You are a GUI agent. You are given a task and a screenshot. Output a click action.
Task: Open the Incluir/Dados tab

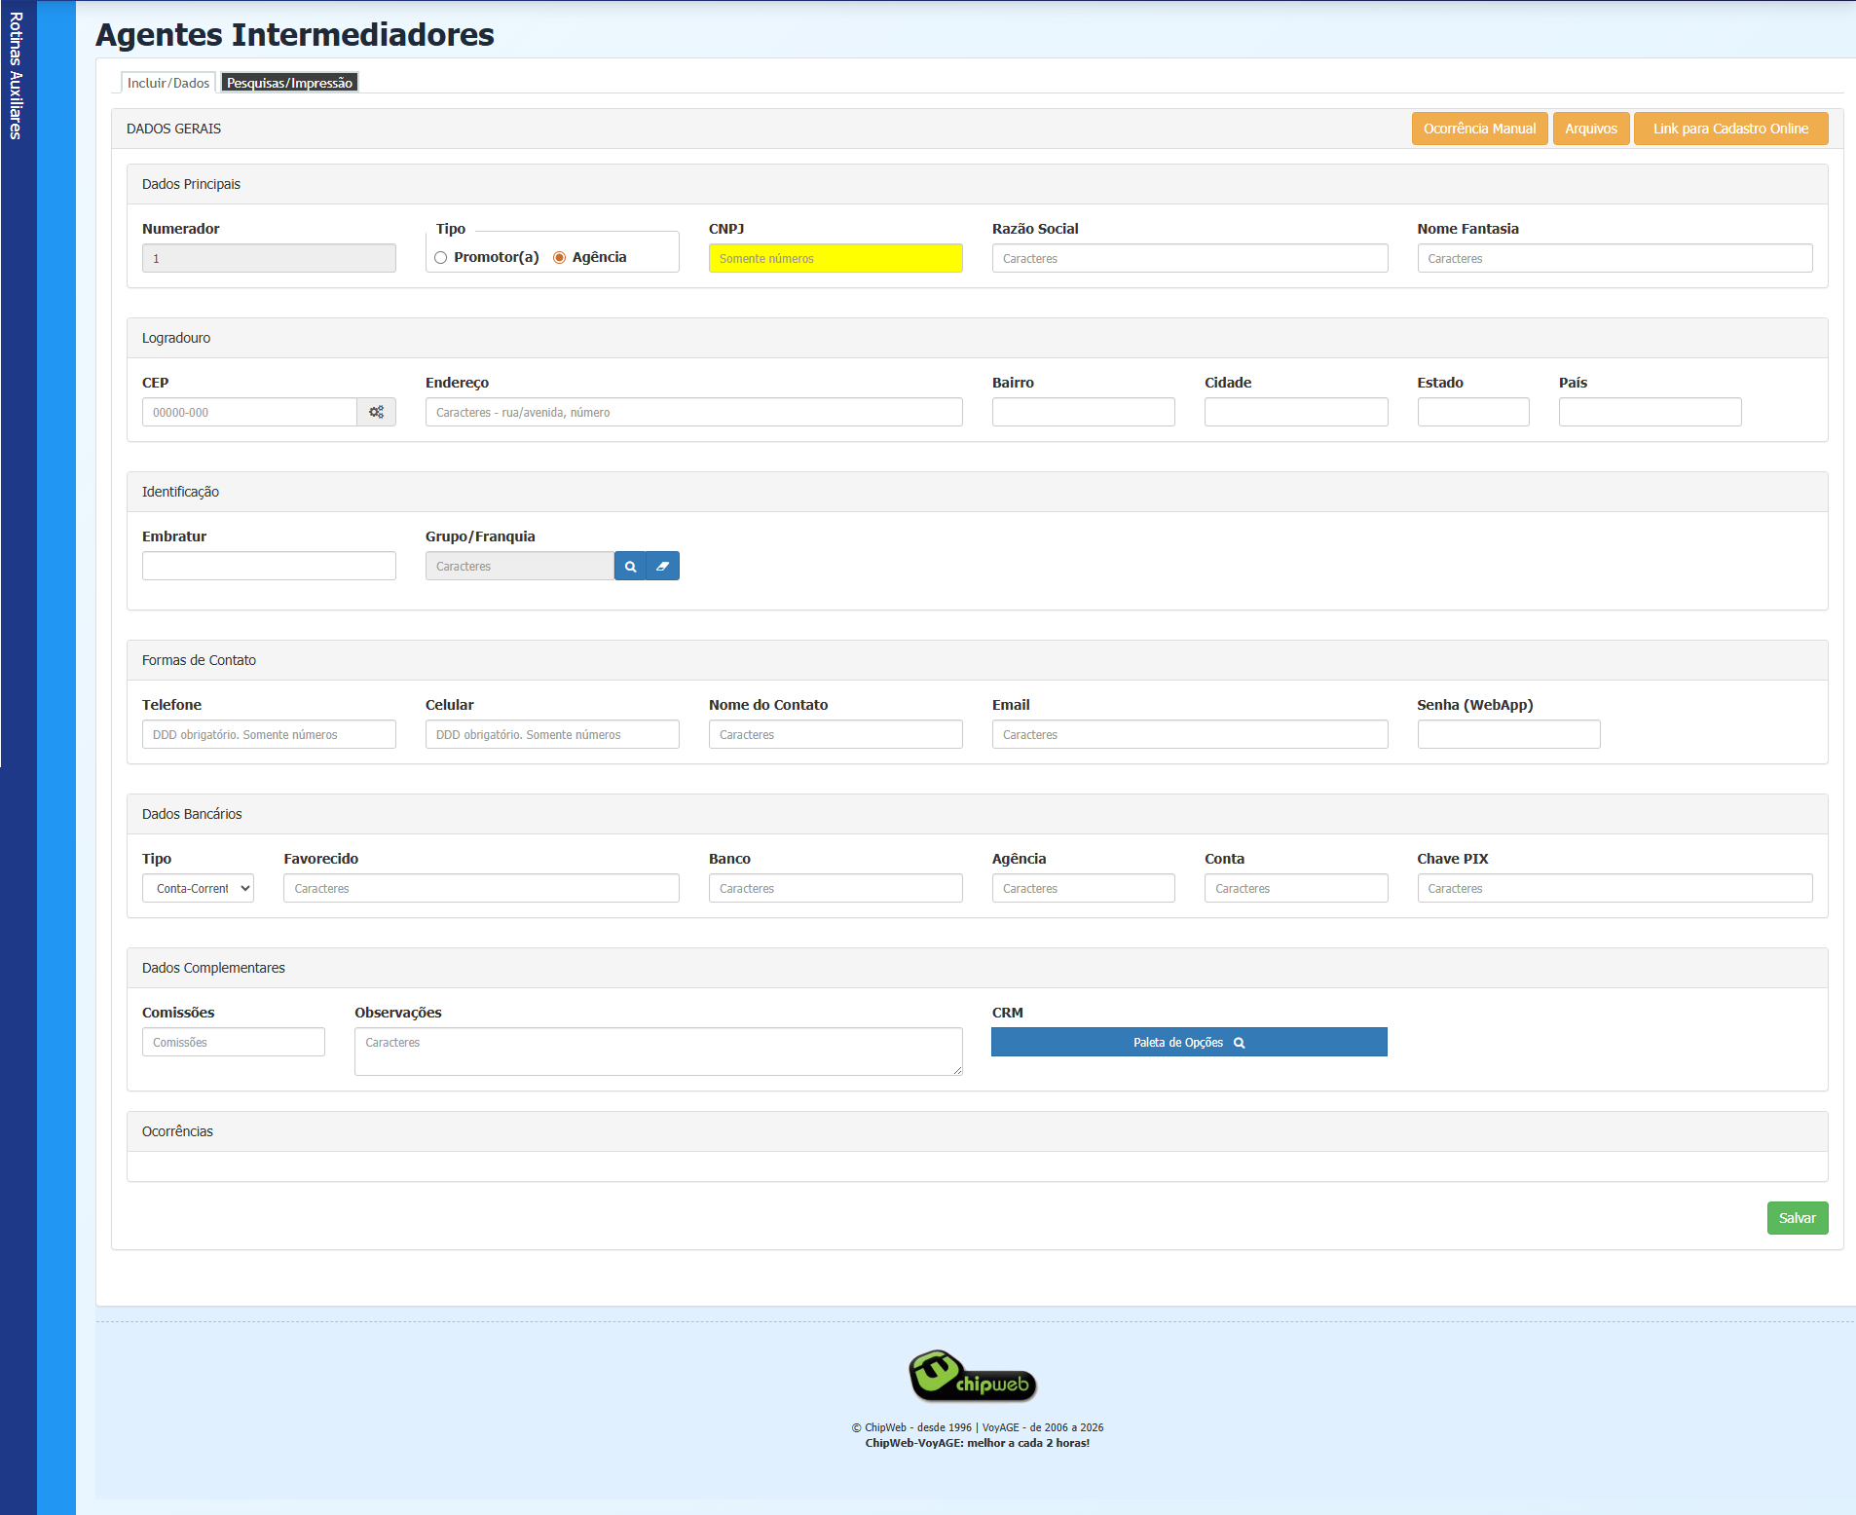point(168,83)
